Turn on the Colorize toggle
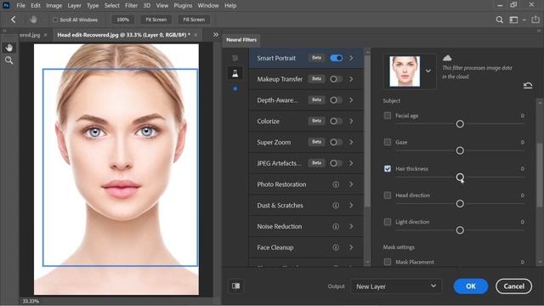This screenshot has width=544, height=306. pyautogui.click(x=336, y=121)
